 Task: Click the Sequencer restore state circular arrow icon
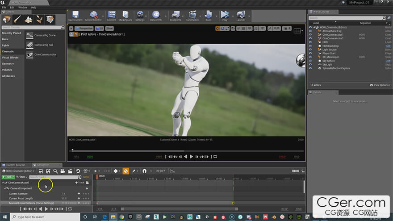(x=78, y=171)
